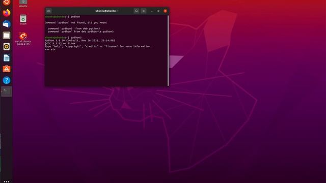Open the ubuntu home folder icon
The height and width of the screenshot is (183, 326).
[x=23, y=4]
